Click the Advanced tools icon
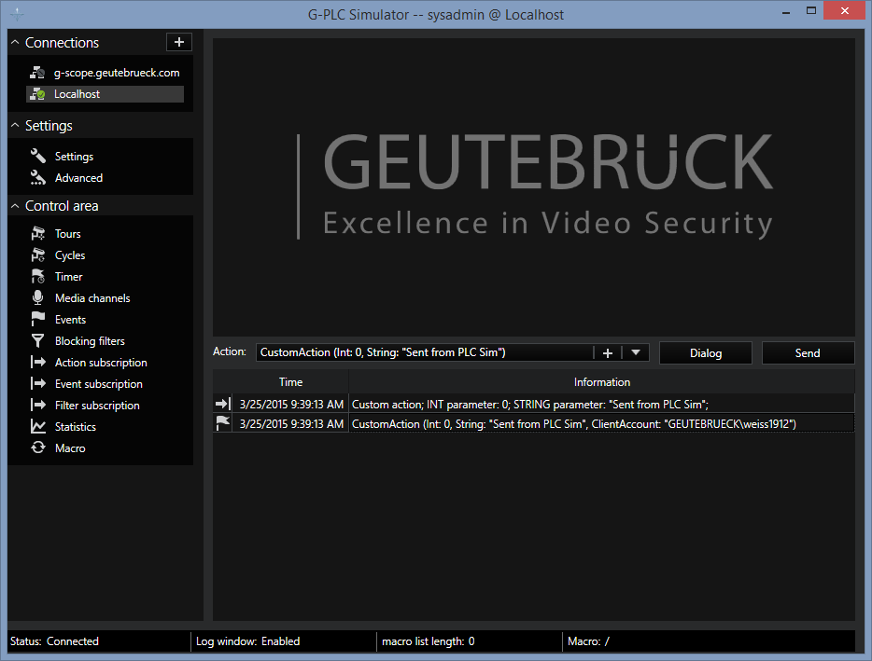Viewport: 872px width, 661px height. [38, 178]
